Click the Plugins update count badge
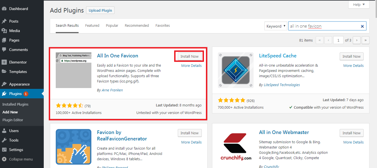377x168 pixels. (x=26, y=94)
